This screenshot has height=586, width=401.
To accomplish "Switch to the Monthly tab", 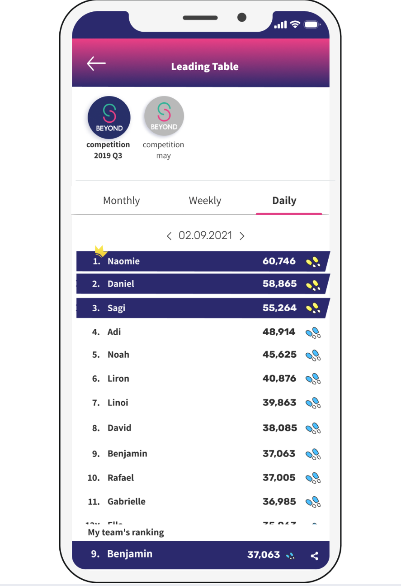I will 121,201.
